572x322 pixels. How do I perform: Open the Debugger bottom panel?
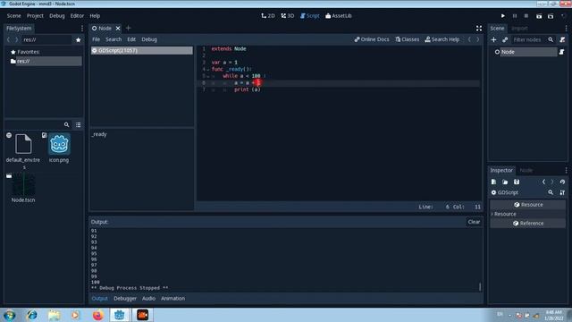click(125, 298)
